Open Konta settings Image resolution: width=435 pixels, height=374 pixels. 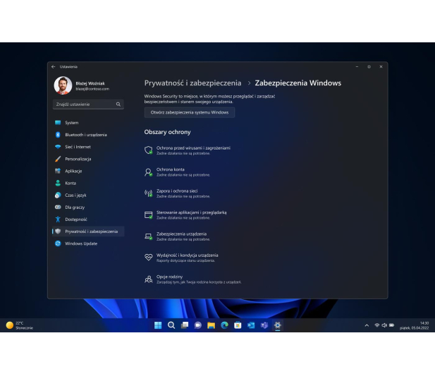[88, 183]
